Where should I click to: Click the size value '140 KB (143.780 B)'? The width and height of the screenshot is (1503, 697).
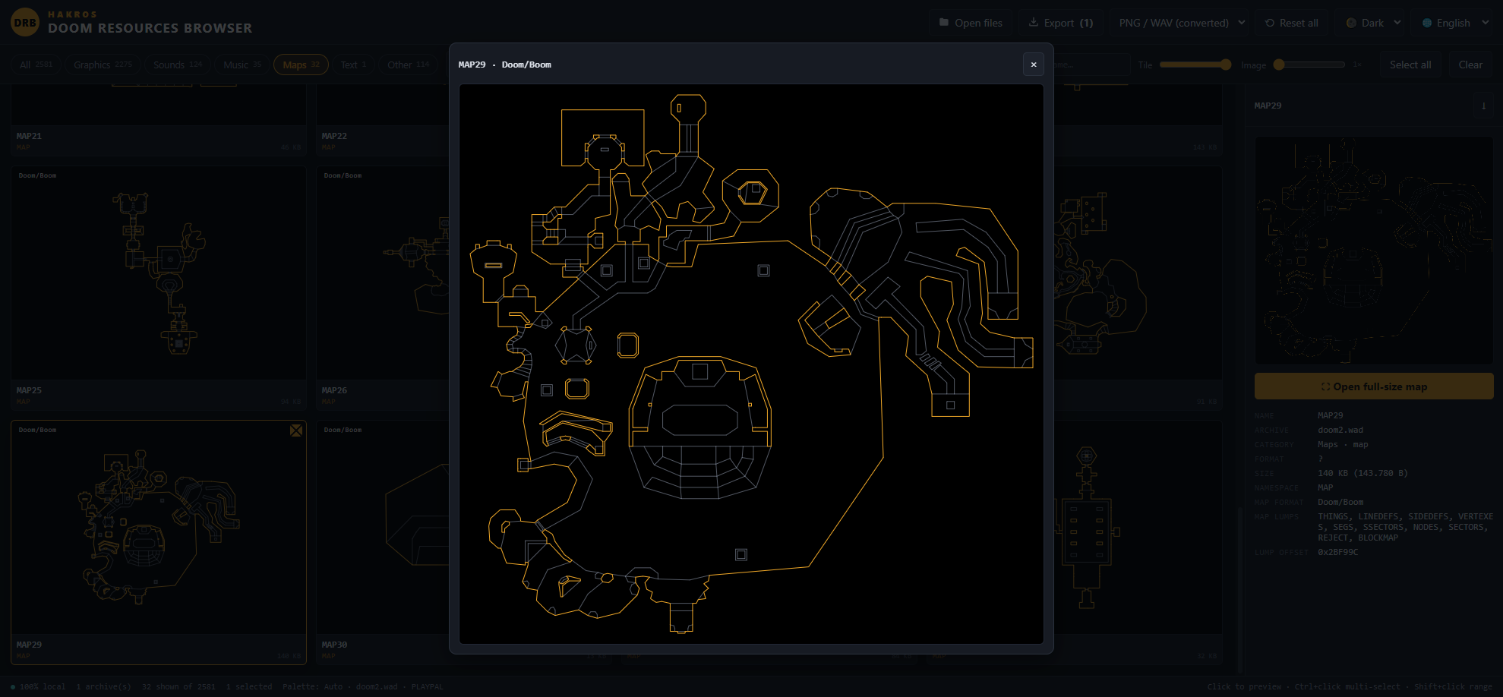tap(1362, 473)
